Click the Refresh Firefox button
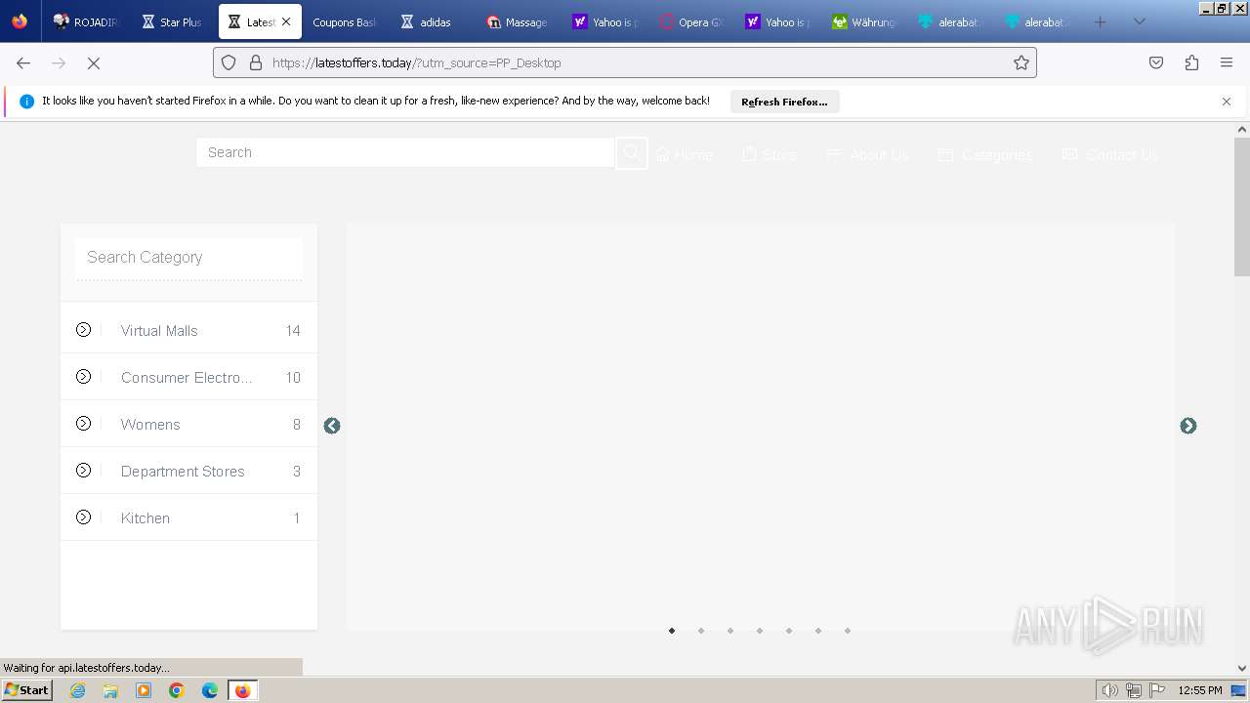The image size is (1250, 703). pos(784,102)
